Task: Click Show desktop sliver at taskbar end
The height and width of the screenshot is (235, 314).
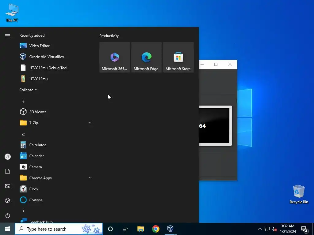Action: 313,229
